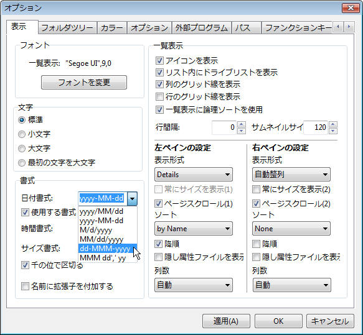
Task: Increase サムネイルサイズ with up arrow
Action: (x=333, y=124)
